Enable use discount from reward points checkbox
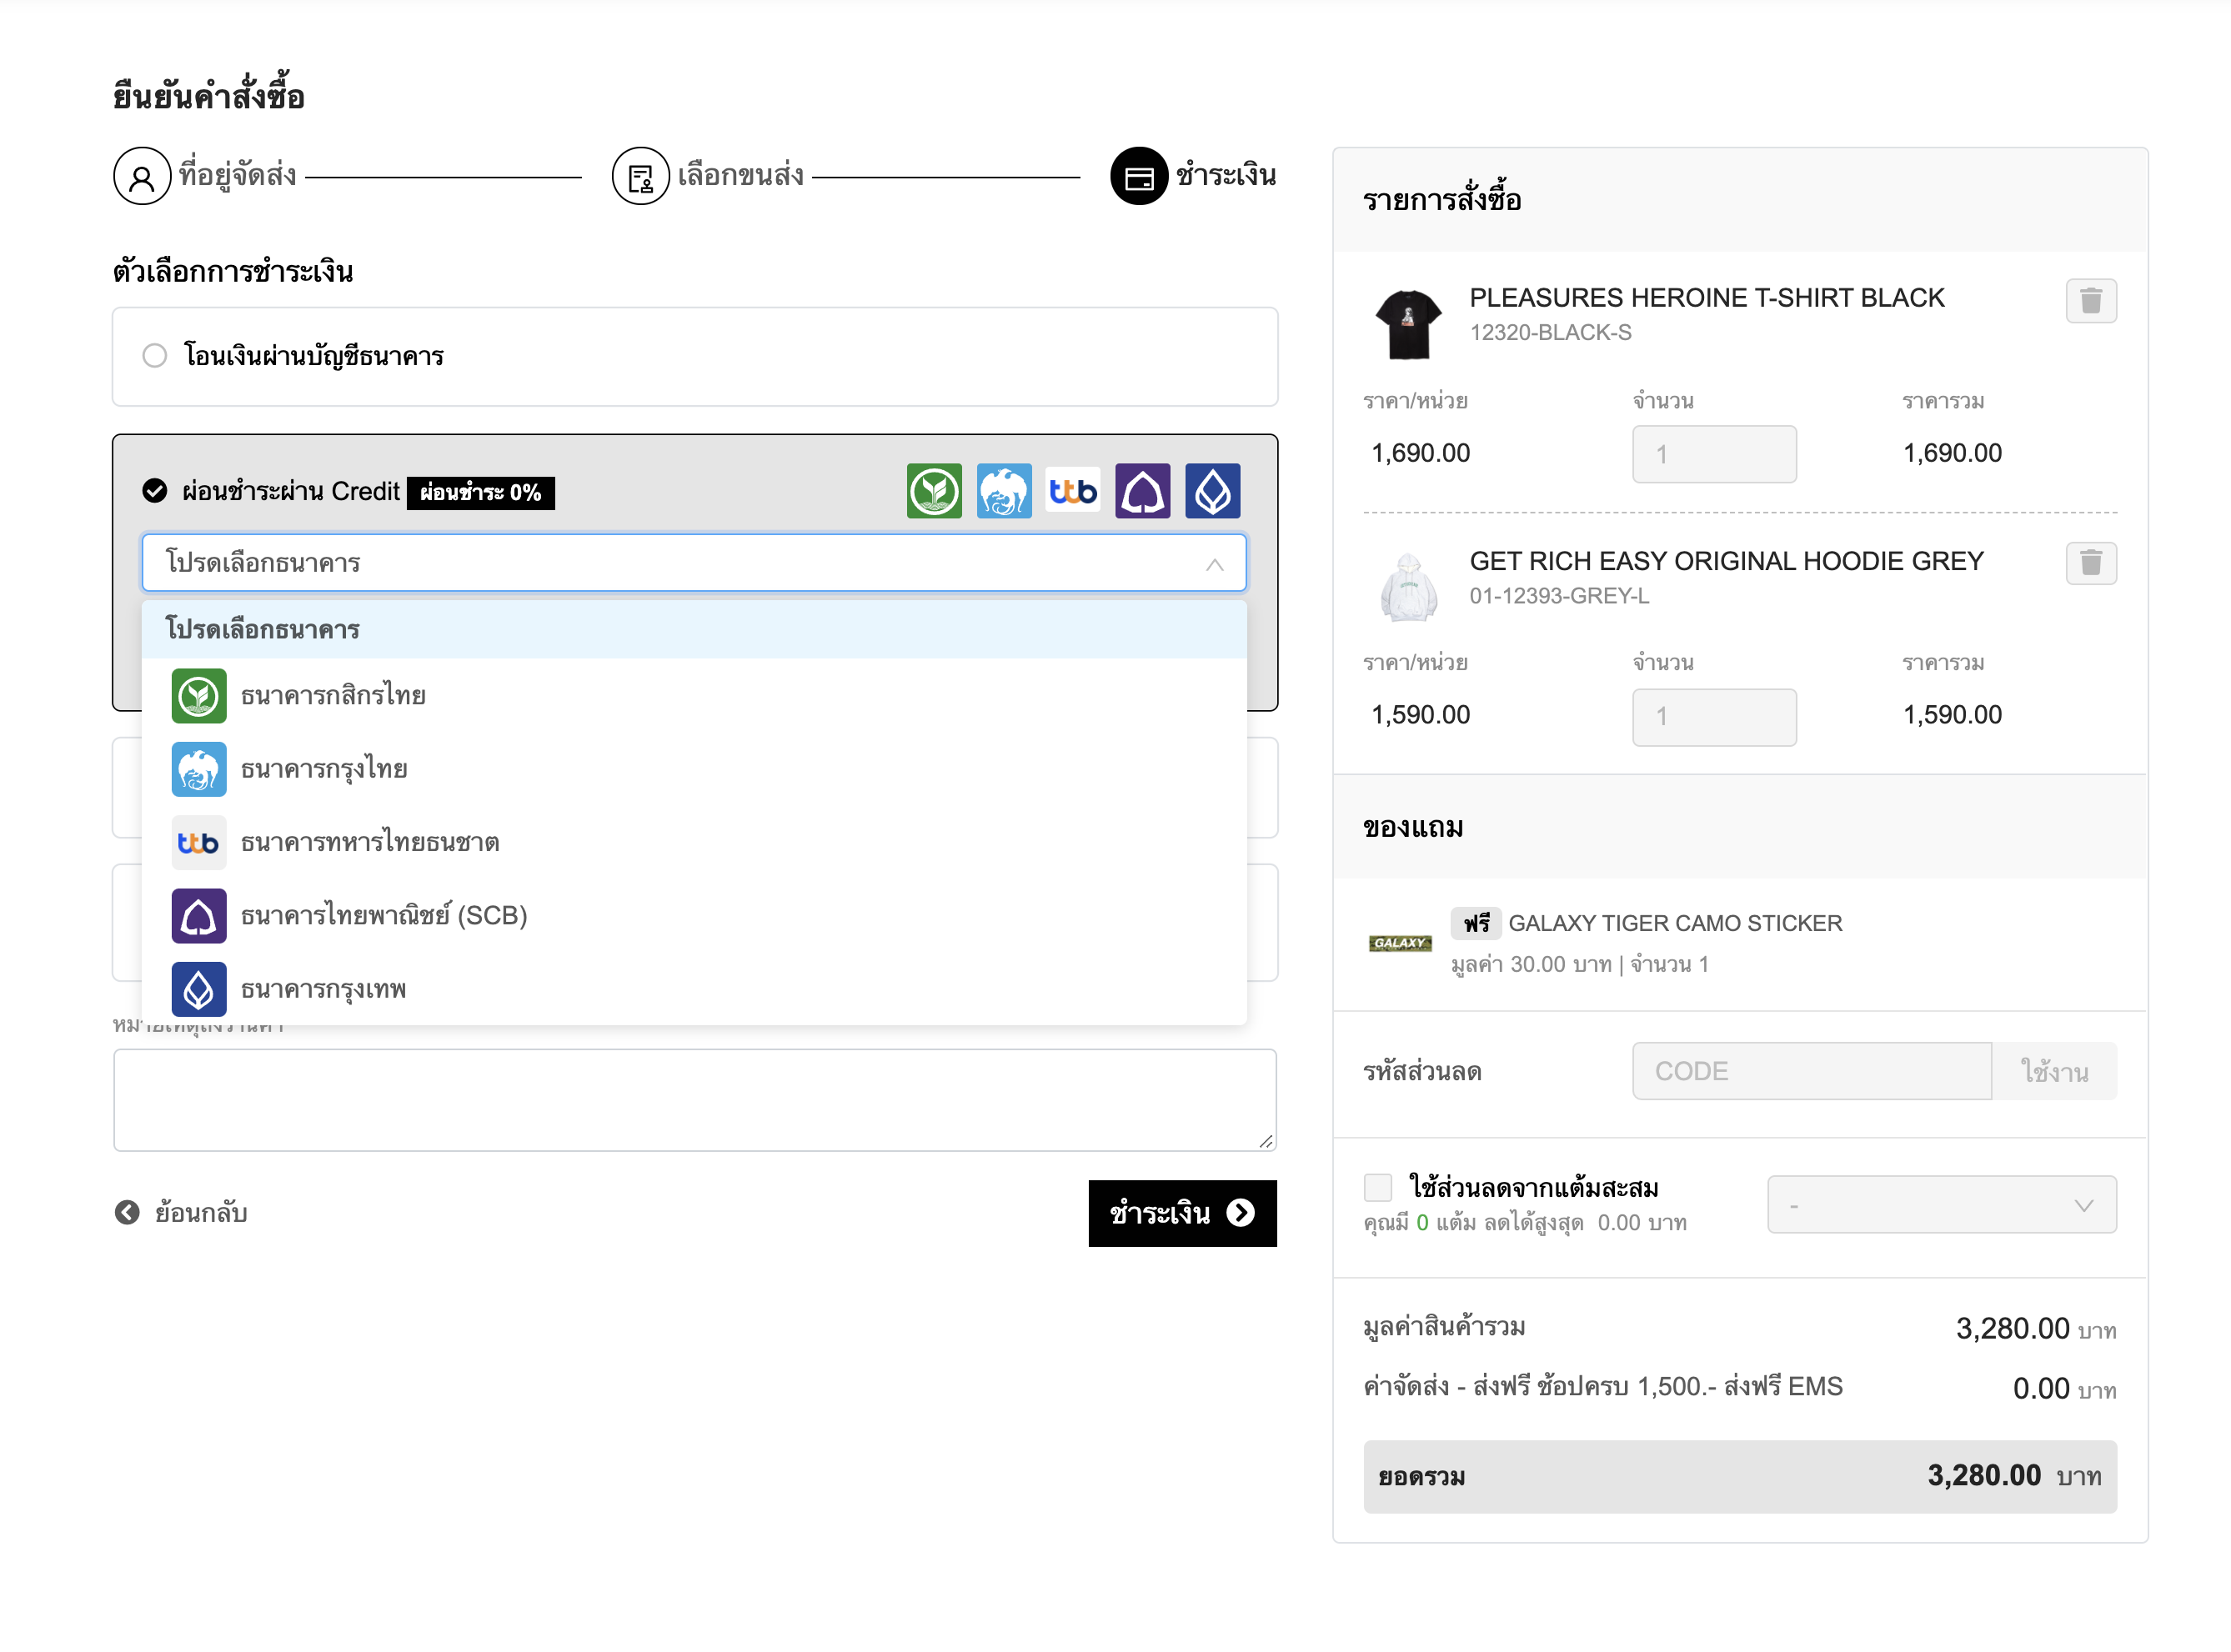2231x1652 pixels. (x=1378, y=1188)
